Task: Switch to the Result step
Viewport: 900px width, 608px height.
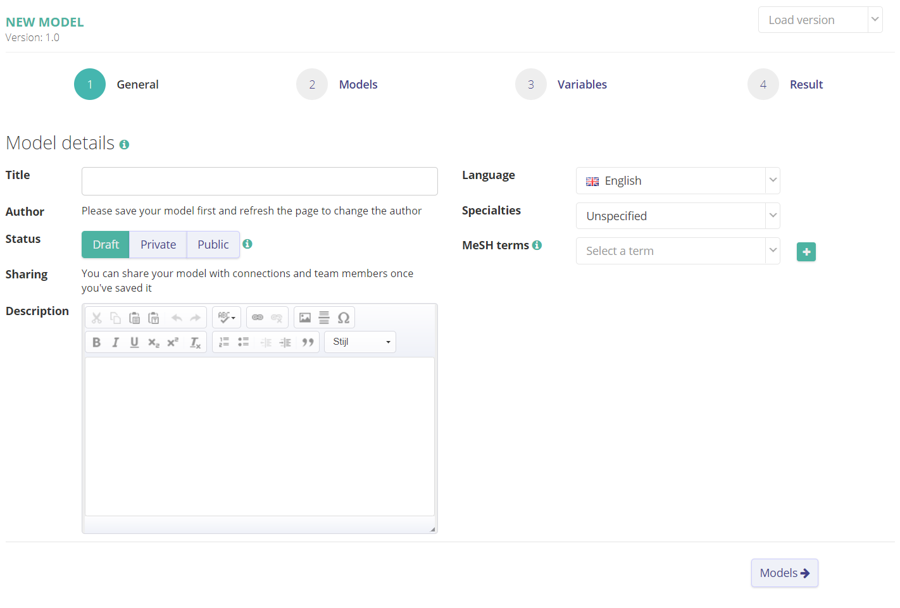Action: pyautogui.click(x=805, y=85)
